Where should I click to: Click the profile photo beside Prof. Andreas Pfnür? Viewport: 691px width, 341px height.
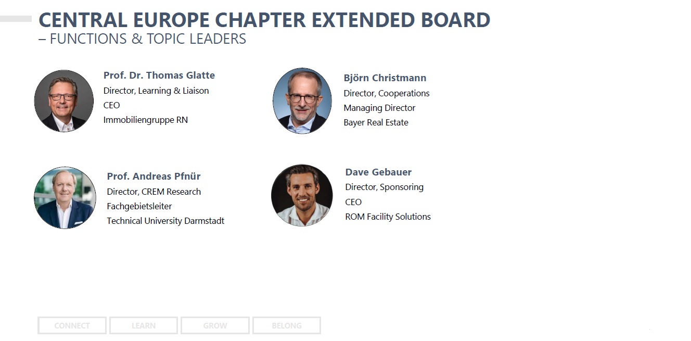(x=65, y=198)
